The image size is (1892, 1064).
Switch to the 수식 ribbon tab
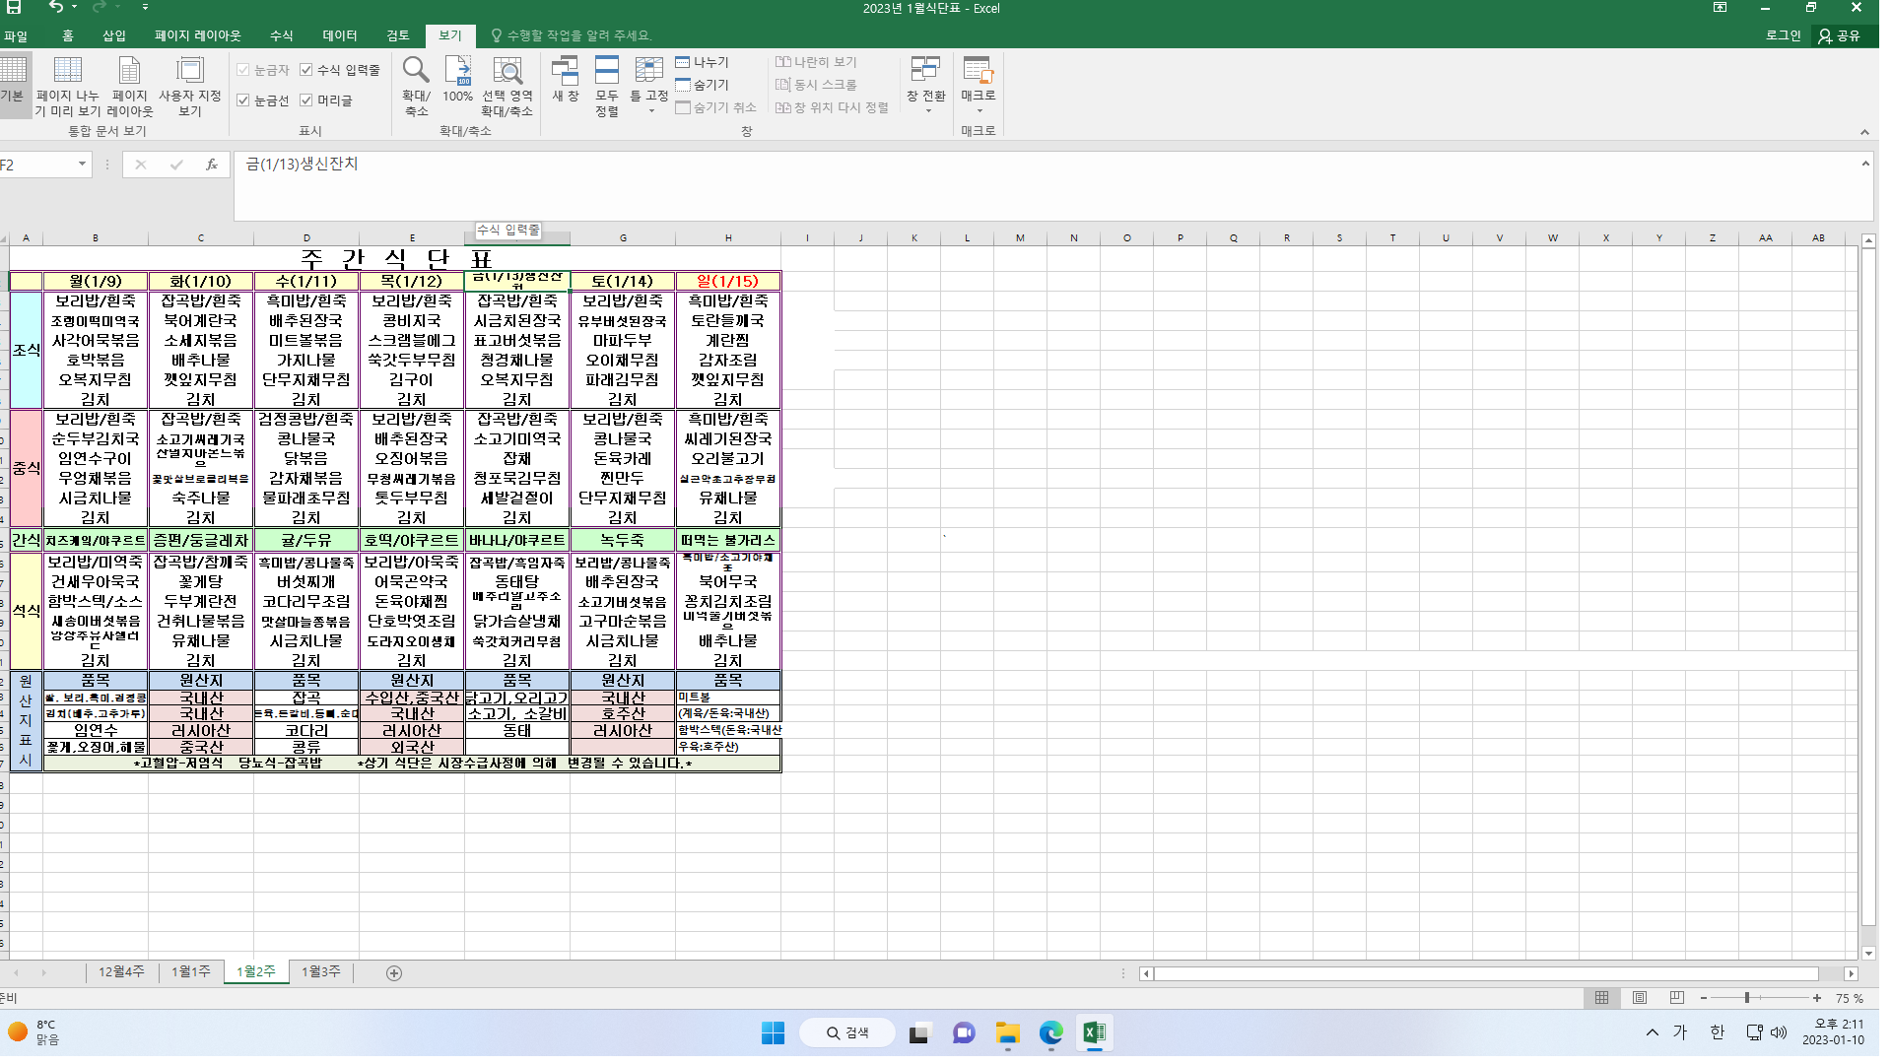coord(281,35)
